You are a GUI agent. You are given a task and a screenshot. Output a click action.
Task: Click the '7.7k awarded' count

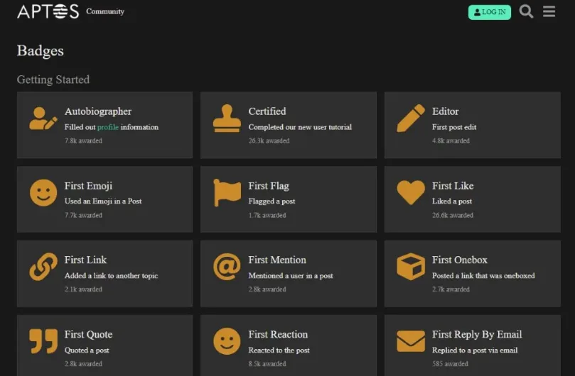83,215
